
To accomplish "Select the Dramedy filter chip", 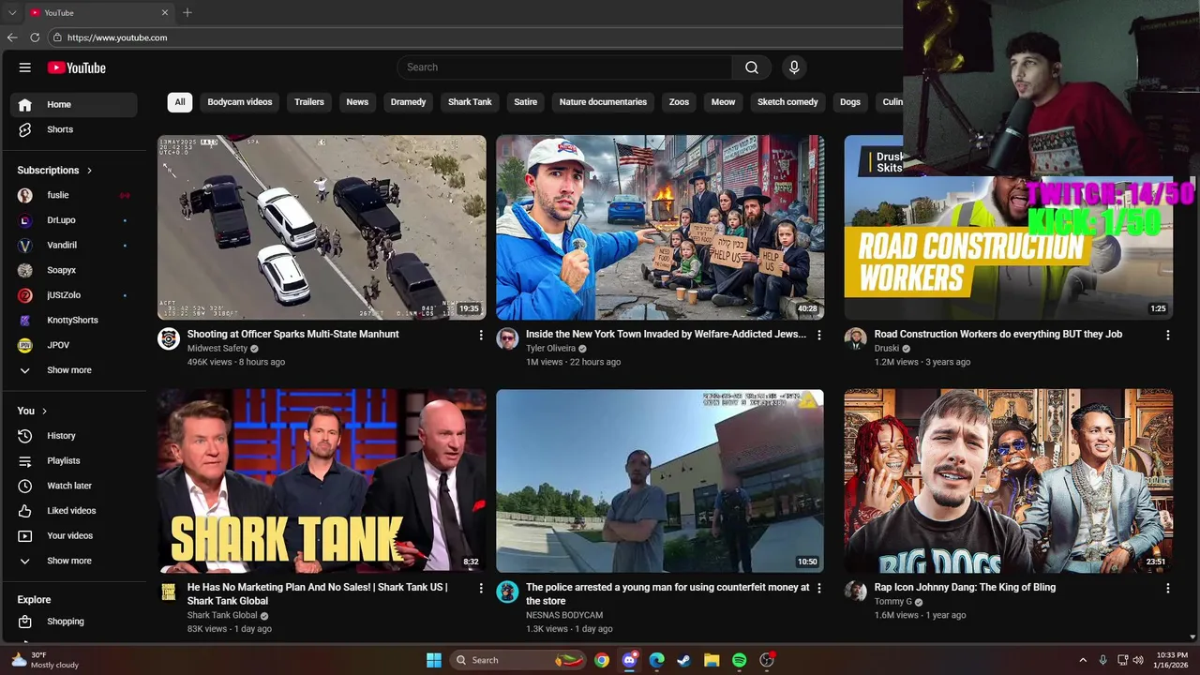I will (x=408, y=102).
